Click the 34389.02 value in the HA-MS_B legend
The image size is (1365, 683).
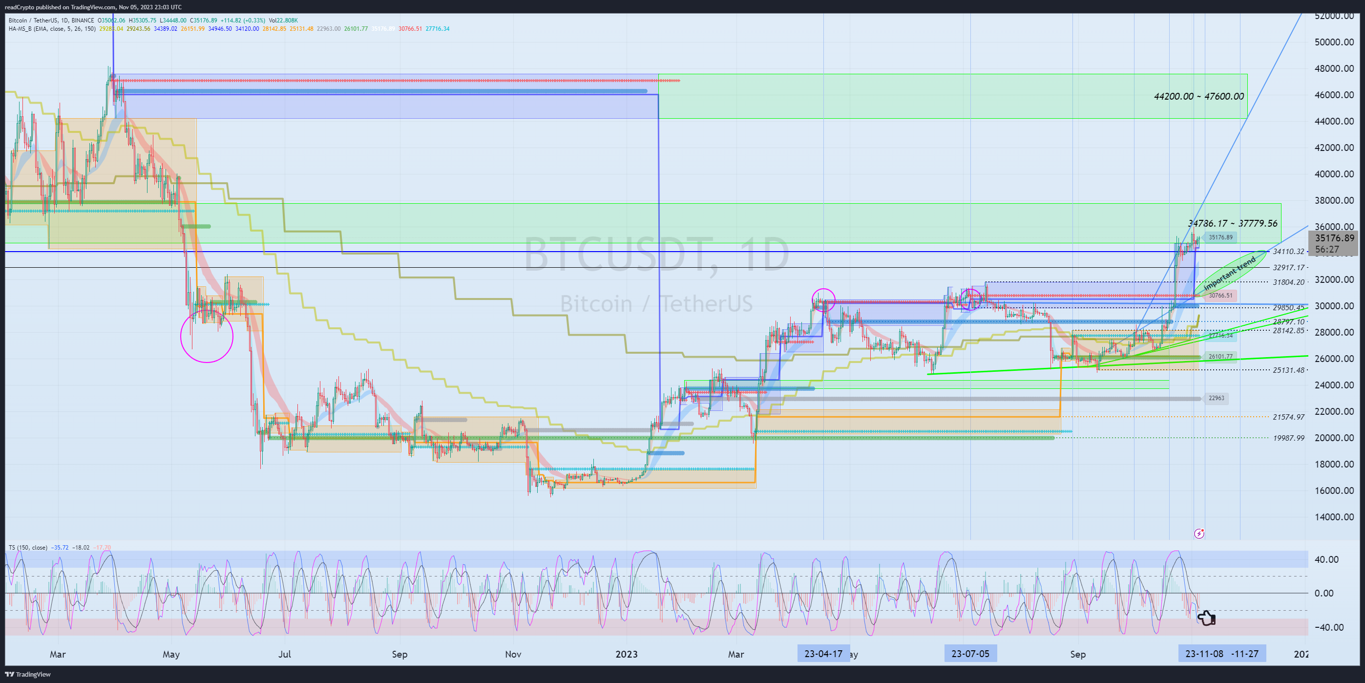tap(166, 29)
